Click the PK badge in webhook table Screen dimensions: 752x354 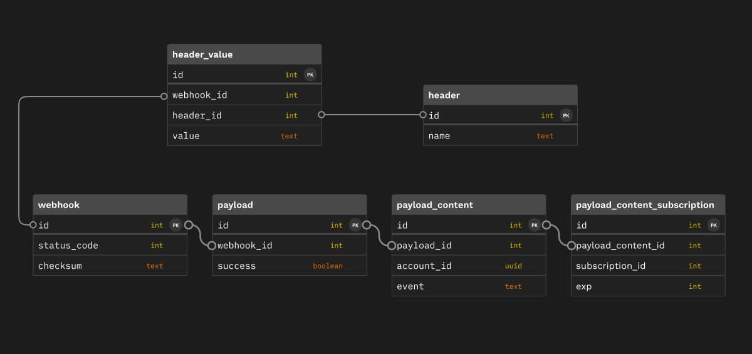click(x=175, y=226)
